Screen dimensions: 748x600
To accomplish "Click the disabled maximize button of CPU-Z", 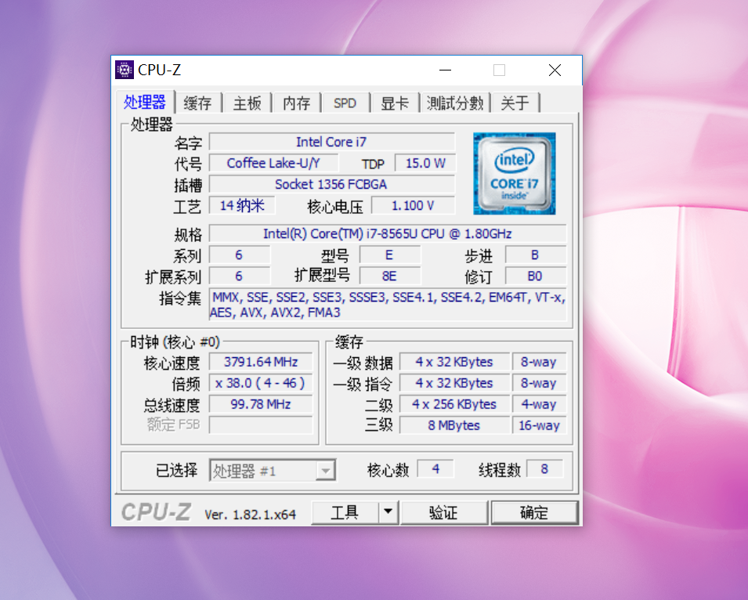I will 500,70.
